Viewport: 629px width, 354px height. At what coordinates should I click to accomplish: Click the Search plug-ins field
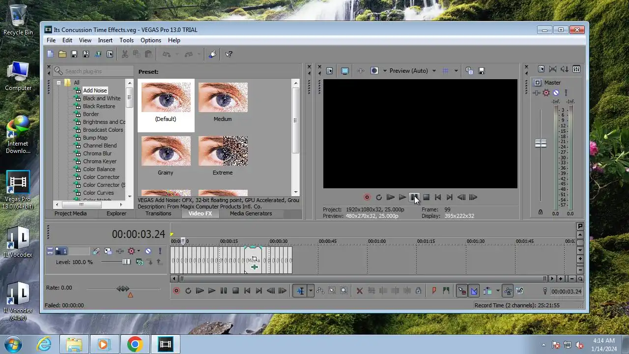tap(93, 71)
